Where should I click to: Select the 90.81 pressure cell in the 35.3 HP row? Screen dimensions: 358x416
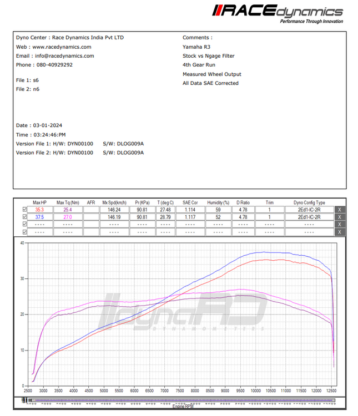coord(142,210)
